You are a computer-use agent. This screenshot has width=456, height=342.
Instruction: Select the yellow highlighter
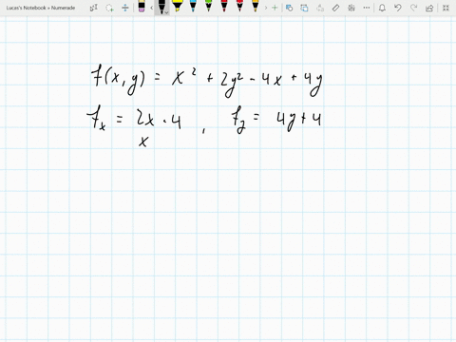[178, 7]
